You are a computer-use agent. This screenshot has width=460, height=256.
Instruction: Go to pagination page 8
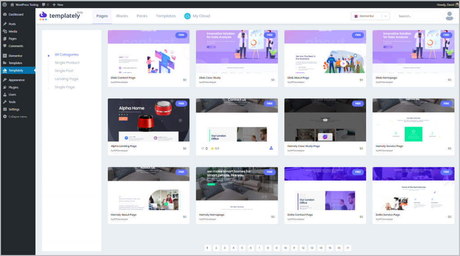[268, 248]
